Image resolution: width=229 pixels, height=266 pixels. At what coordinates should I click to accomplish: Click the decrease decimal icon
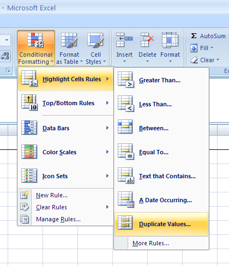(5, 56)
